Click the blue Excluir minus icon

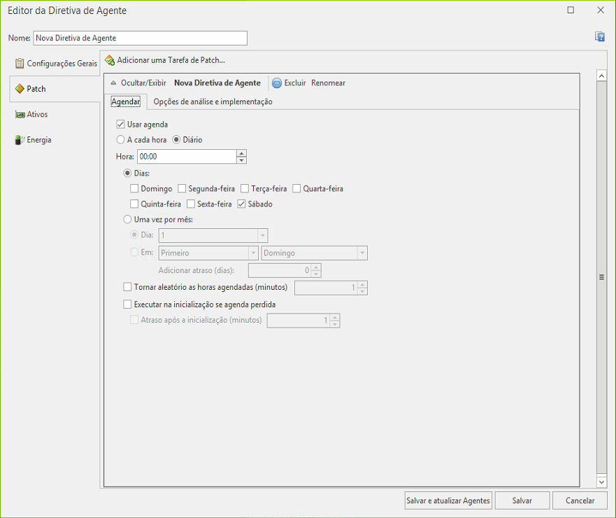click(x=277, y=83)
